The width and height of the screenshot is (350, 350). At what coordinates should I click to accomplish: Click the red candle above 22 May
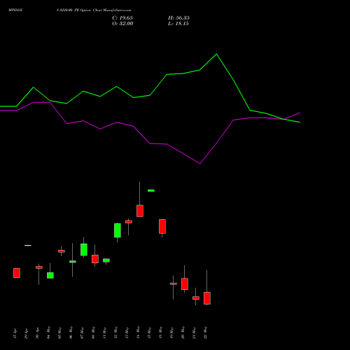click(x=207, y=298)
